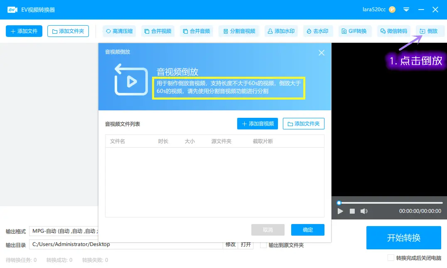The width and height of the screenshot is (447, 268).
Task: Click the 时长 column header
Action: (163, 141)
